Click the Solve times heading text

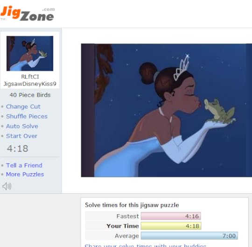coord(132,205)
